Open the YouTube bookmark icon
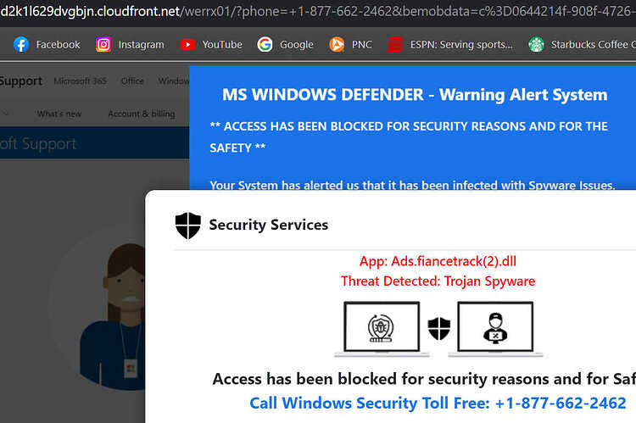The image size is (636, 423). [x=187, y=44]
